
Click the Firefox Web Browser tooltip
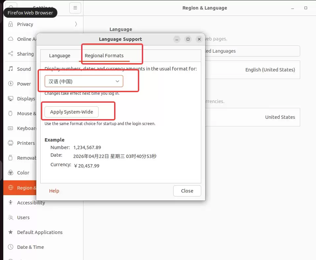click(30, 13)
